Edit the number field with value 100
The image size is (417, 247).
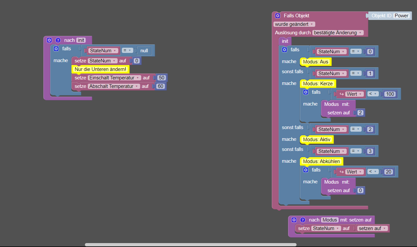pos(390,94)
